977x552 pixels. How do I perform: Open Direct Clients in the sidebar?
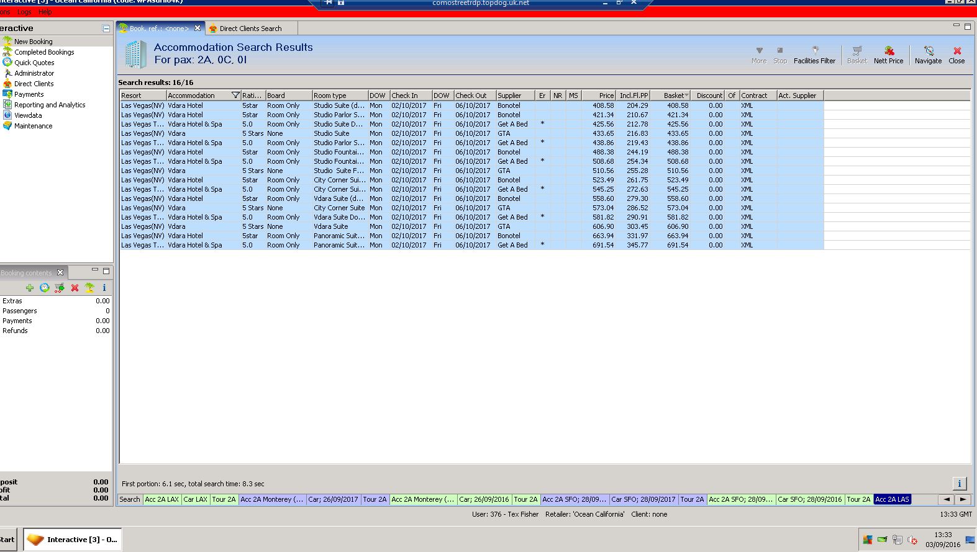pos(34,84)
